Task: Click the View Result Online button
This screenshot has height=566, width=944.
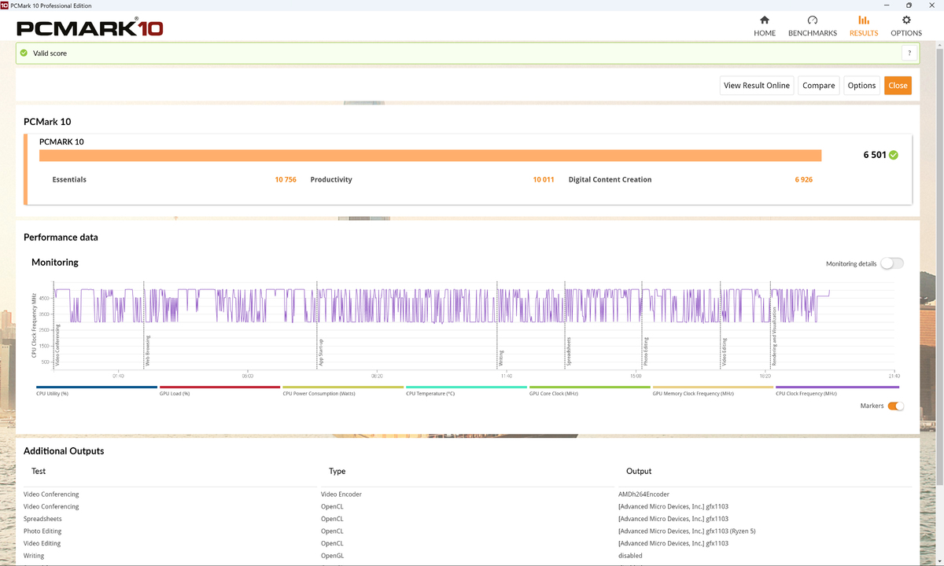Action: [x=756, y=86]
